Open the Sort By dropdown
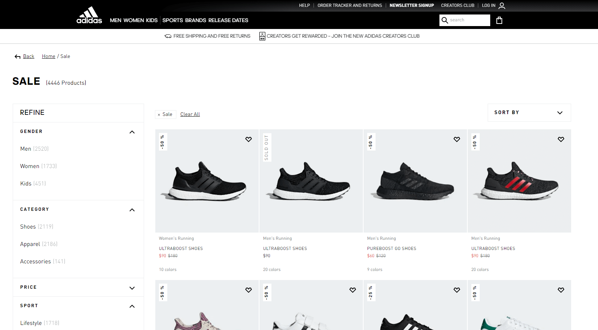Screen dimensions: 598x330 [529, 113]
